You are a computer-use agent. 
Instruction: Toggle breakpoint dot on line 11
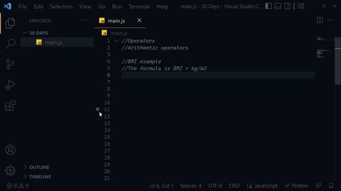[x=98, y=109]
